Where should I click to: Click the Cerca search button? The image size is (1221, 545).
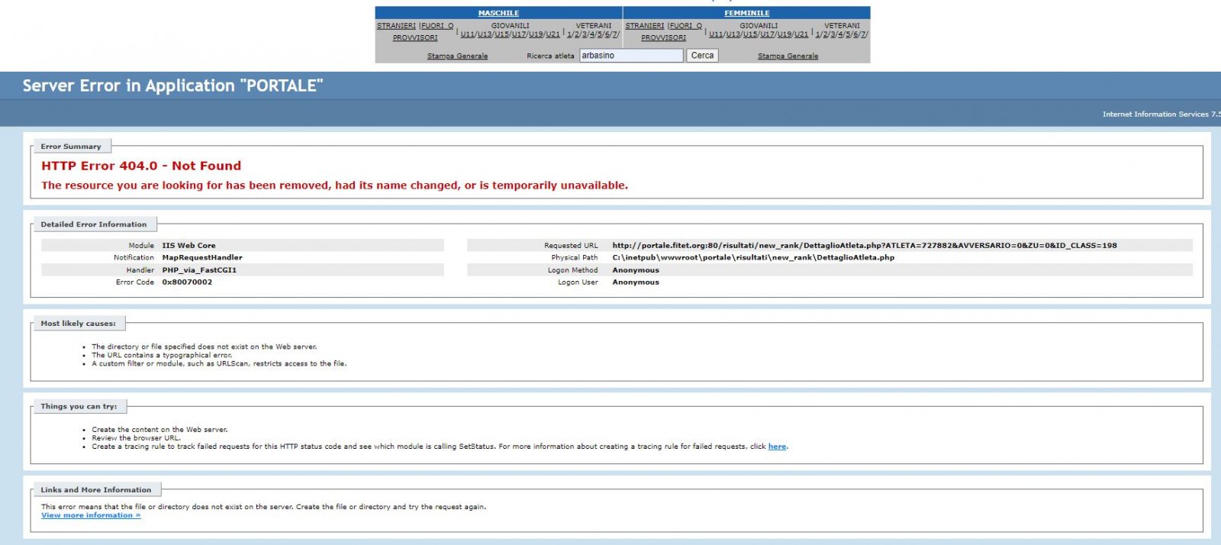(702, 56)
